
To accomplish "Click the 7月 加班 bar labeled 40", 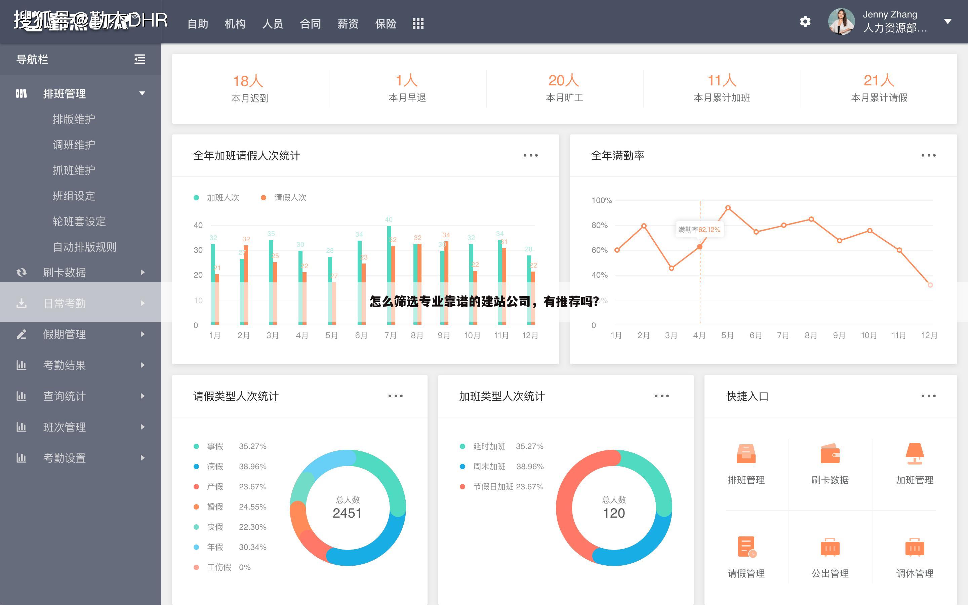I will coord(389,275).
